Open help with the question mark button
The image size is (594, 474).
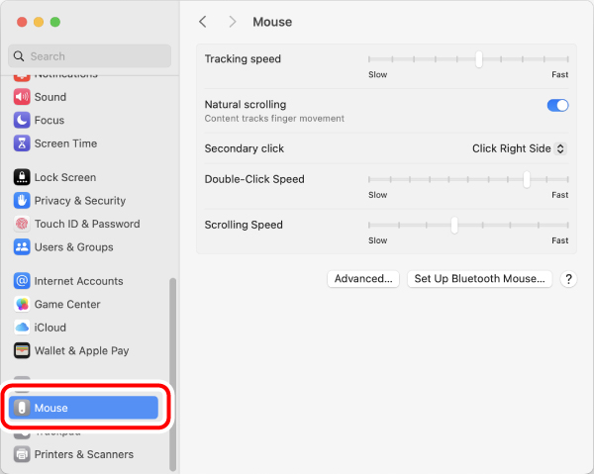(x=568, y=279)
